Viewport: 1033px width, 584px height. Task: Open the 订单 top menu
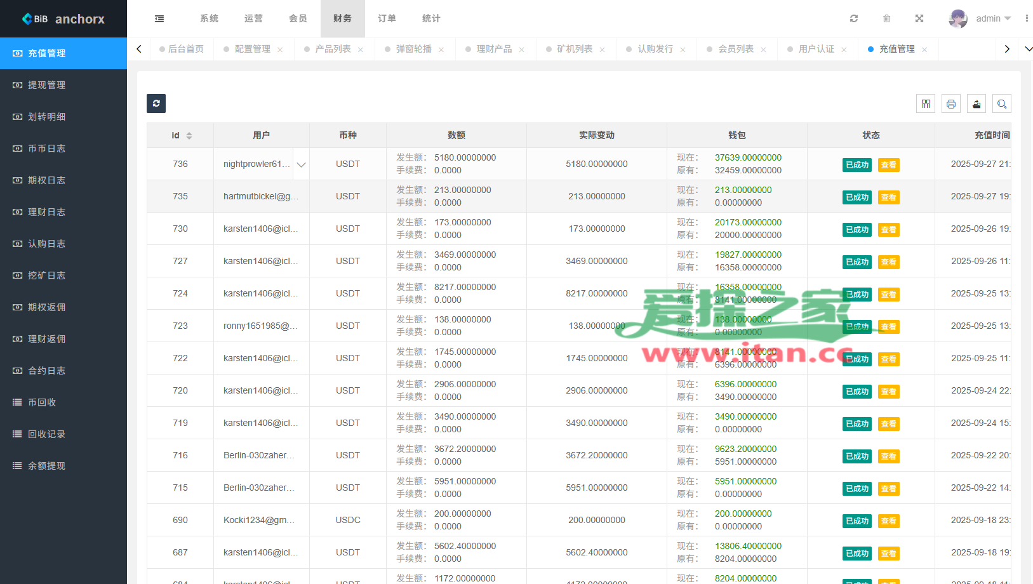coord(387,19)
